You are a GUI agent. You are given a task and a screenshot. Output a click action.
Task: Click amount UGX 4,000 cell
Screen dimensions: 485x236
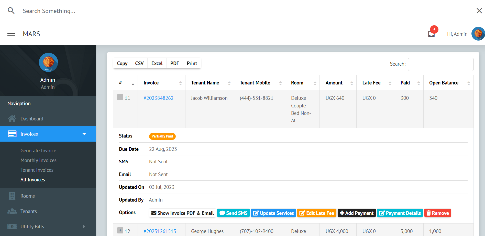[x=337, y=231]
